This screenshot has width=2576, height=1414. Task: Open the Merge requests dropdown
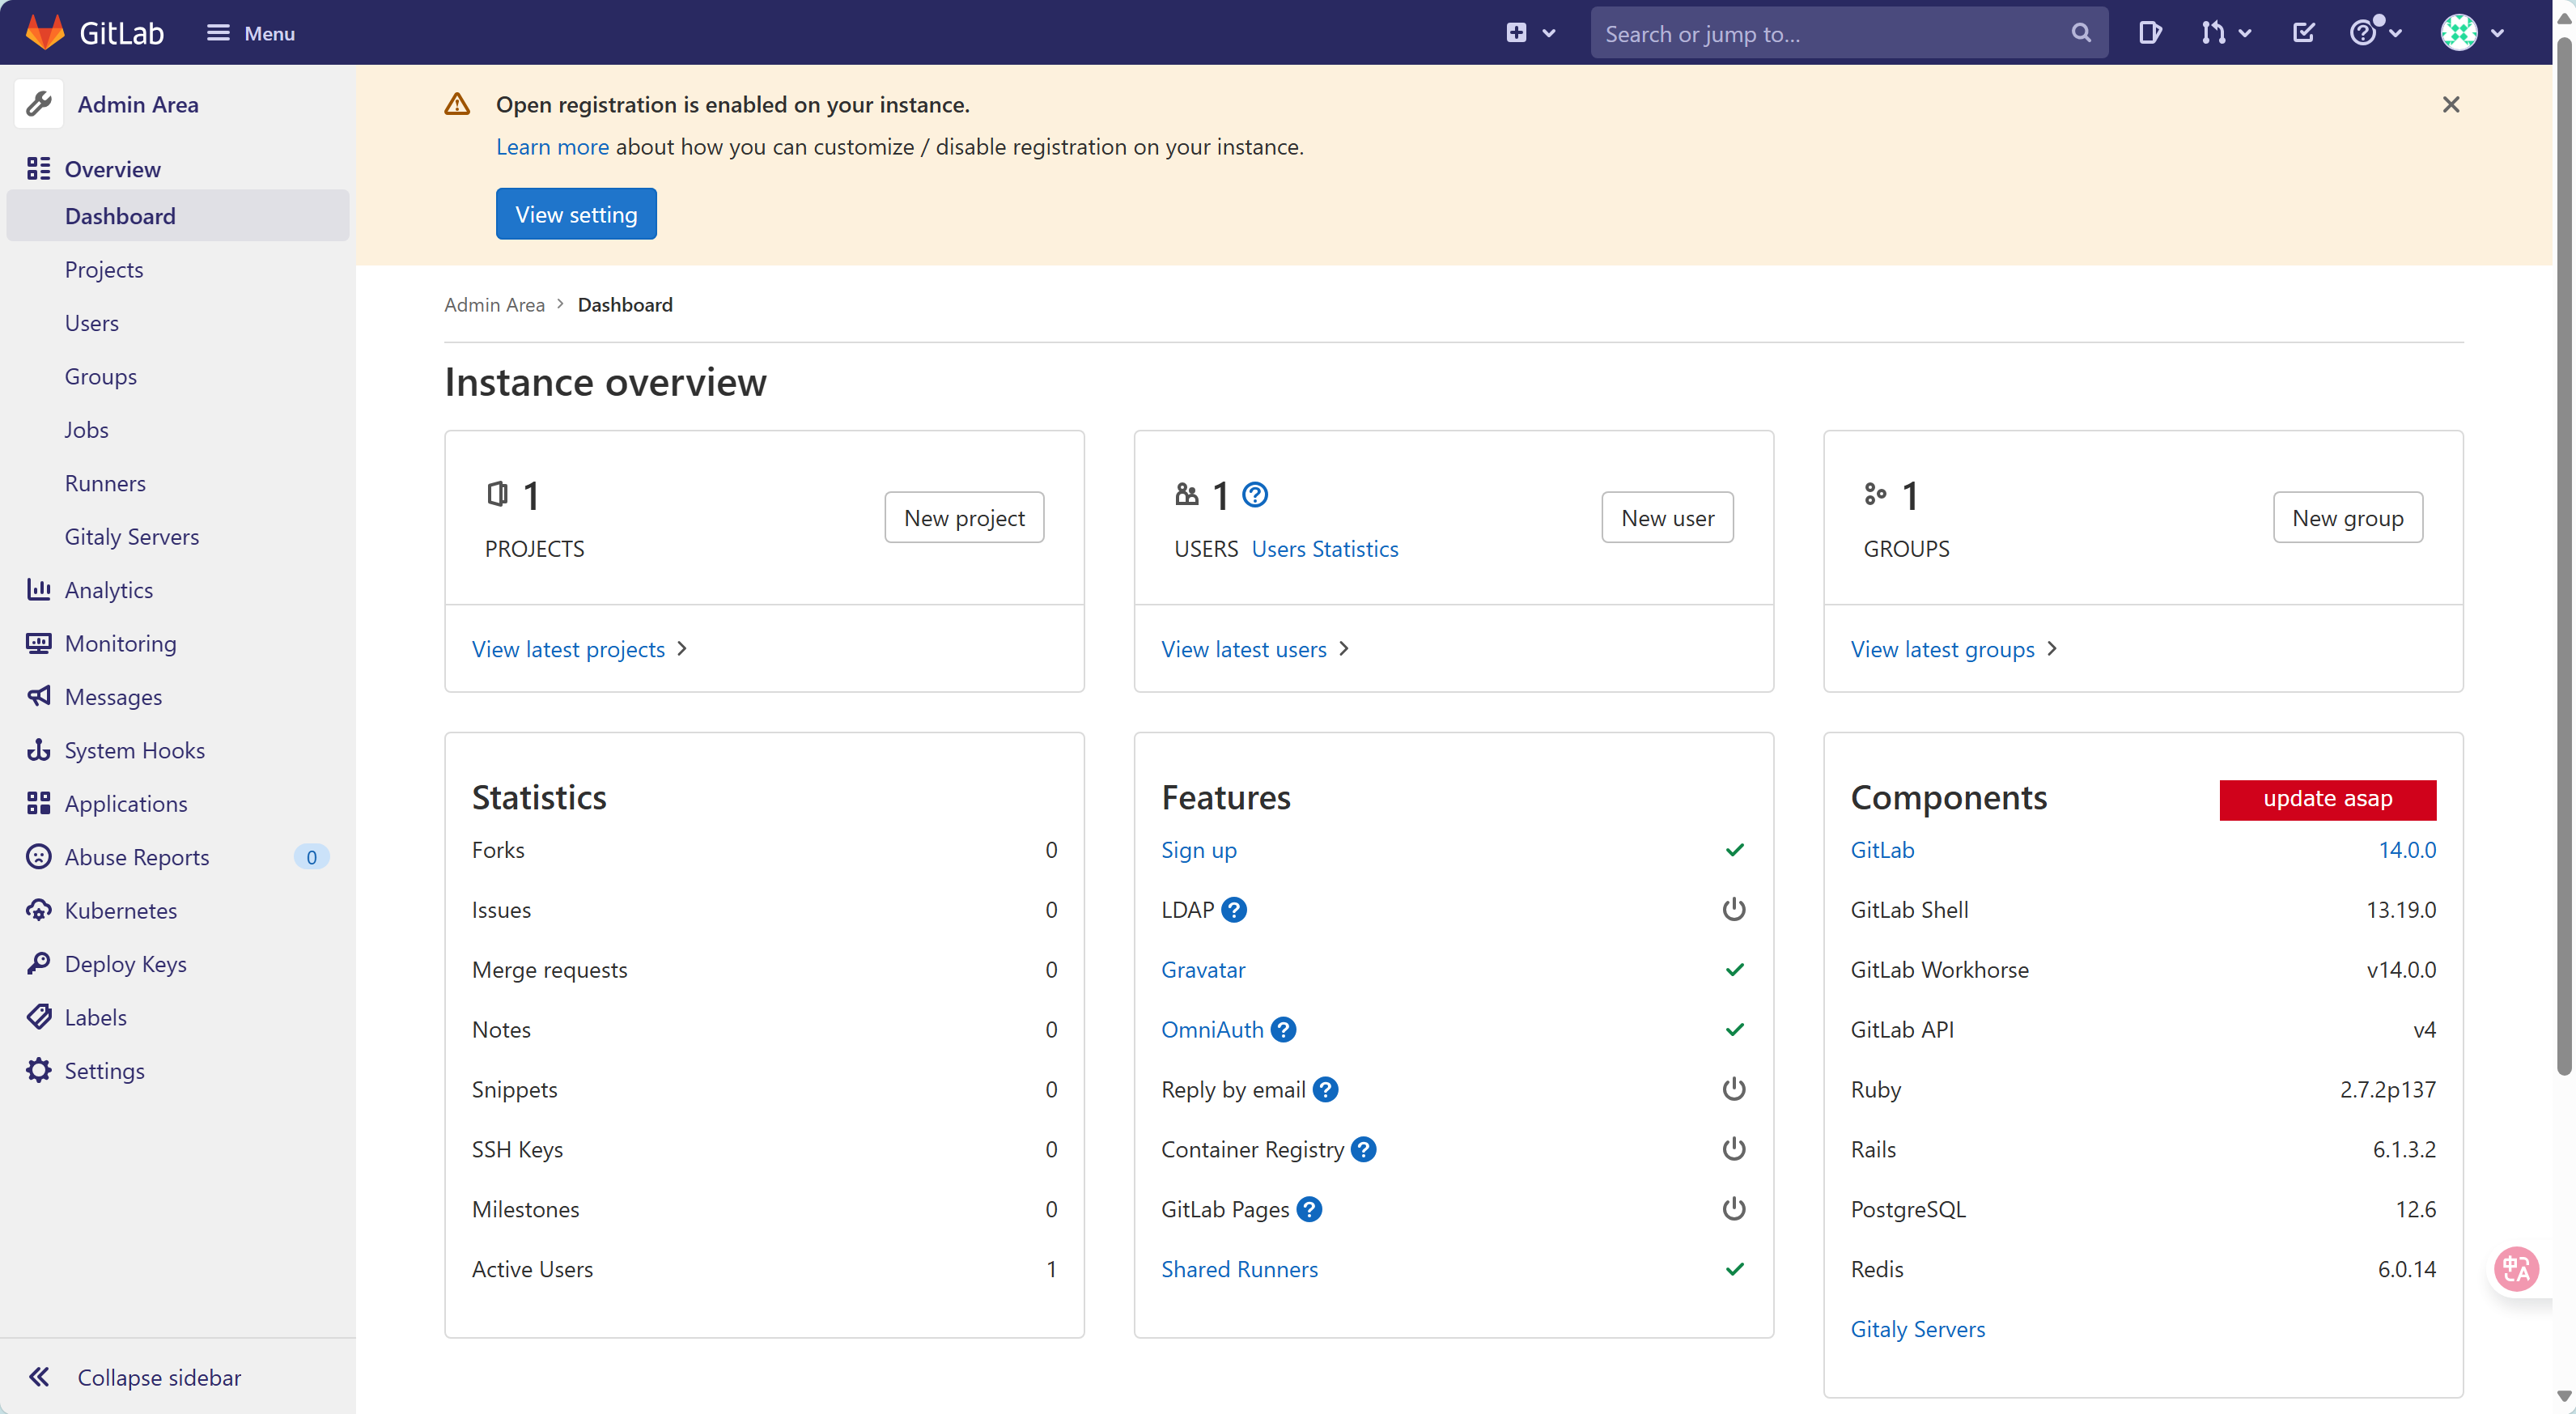tap(2226, 33)
